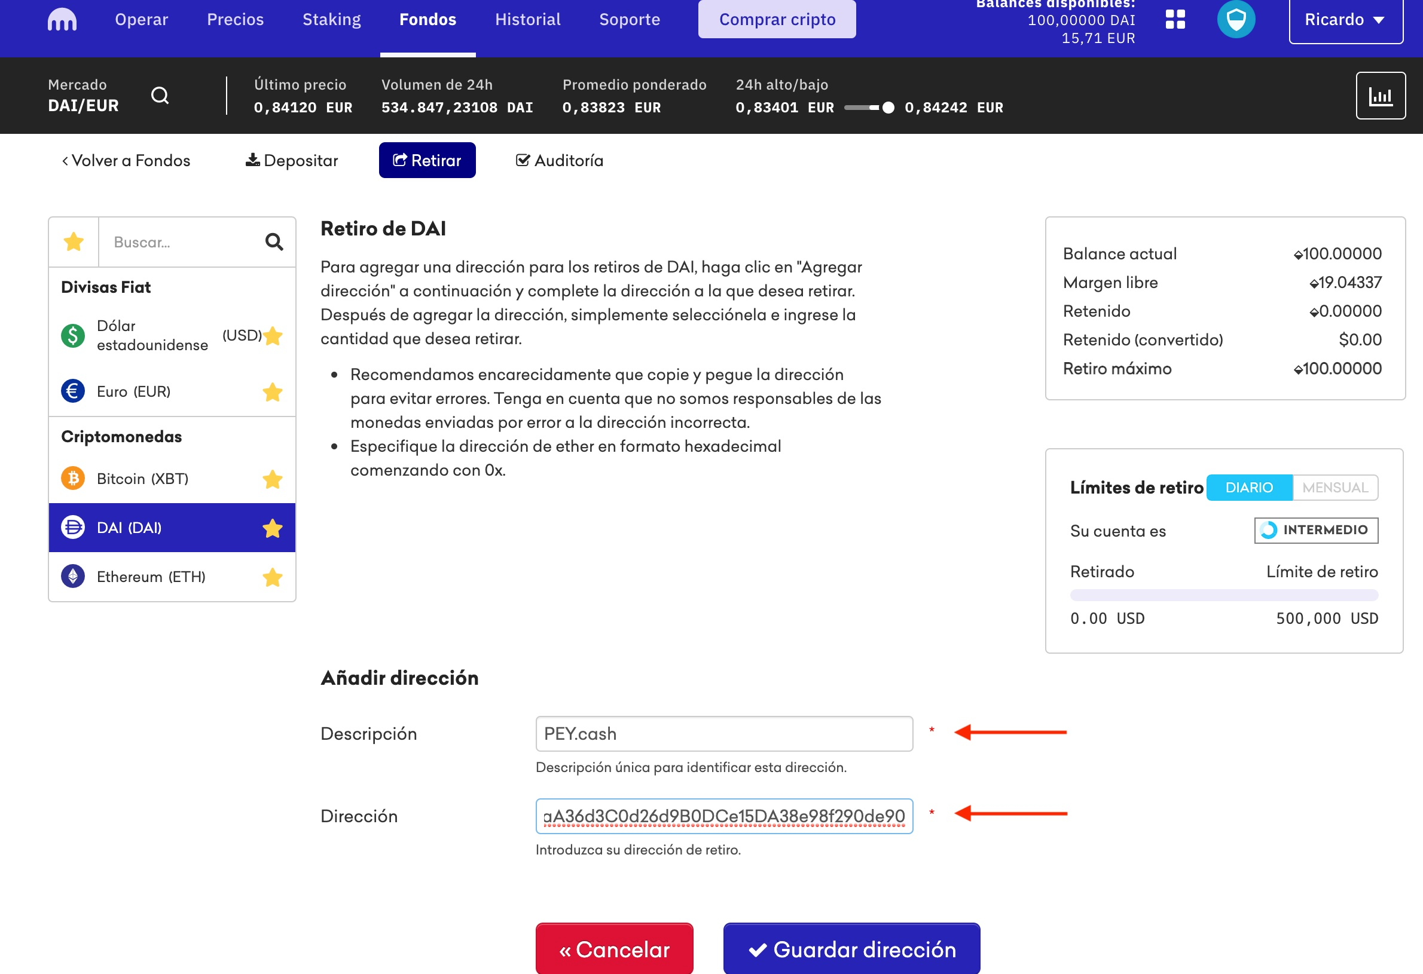Click the 15,71 EUR available balance
Screen dimensions: 1423x974
click(1098, 38)
